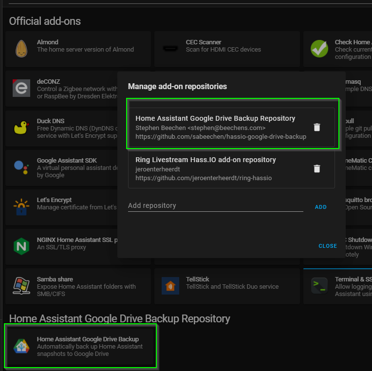
Task: Click the Terminal & SSH icon
Action: (319, 286)
